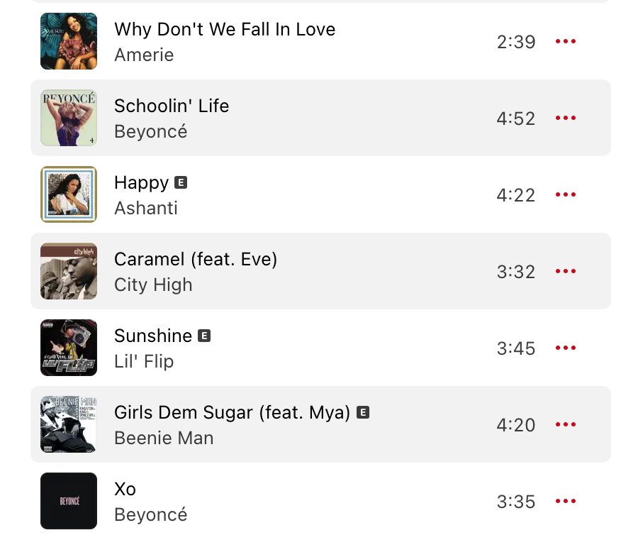Show more actions for Caramel track
Image resolution: width=621 pixels, height=535 pixels.
pos(565,272)
